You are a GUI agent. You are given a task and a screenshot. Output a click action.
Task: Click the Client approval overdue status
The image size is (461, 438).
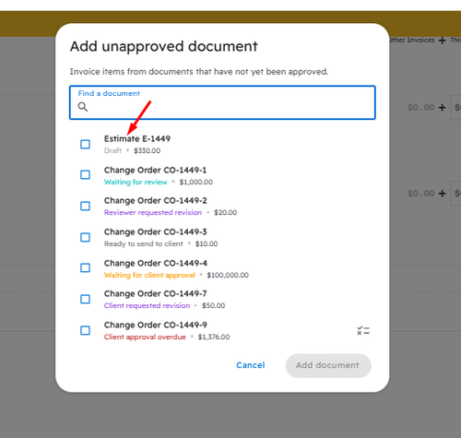click(x=145, y=337)
